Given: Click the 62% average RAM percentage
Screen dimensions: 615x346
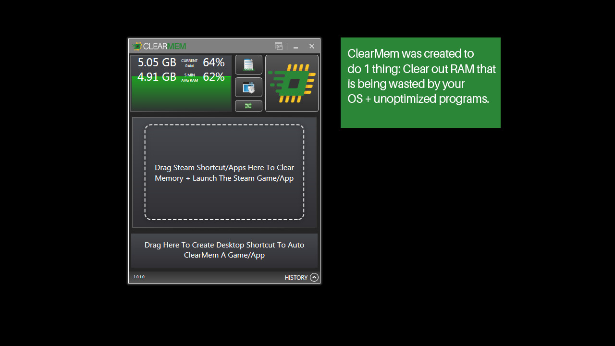Looking at the screenshot, I should 213,77.
